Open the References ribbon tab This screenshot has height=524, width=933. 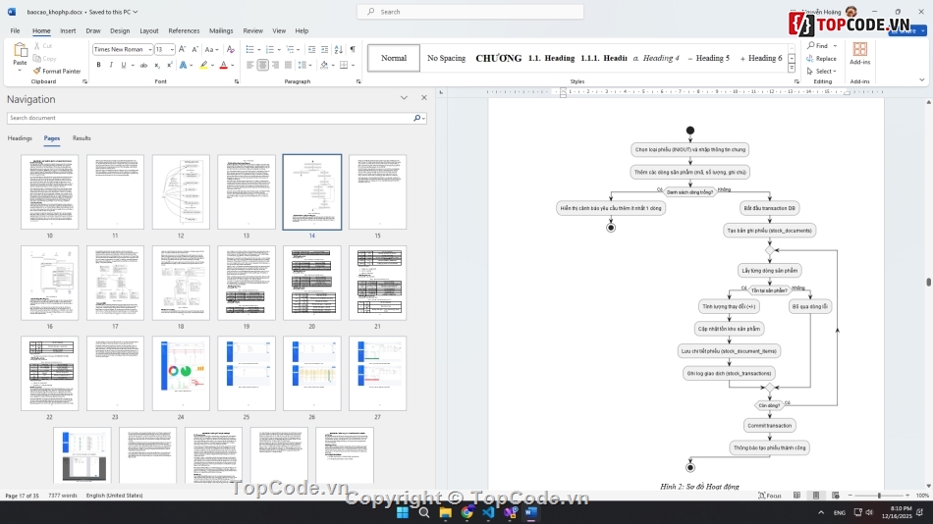pos(184,30)
